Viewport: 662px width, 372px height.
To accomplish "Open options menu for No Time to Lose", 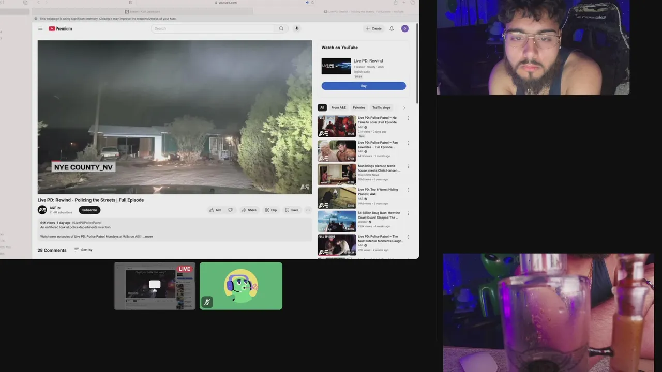I will point(408,118).
